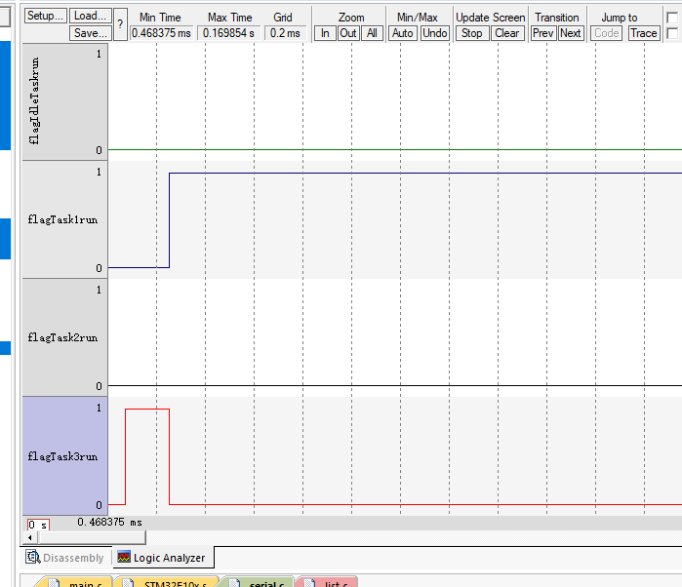Viewport: 682px width, 587px height.
Task: Undo the Min/Max change
Action: click(x=434, y=33)
